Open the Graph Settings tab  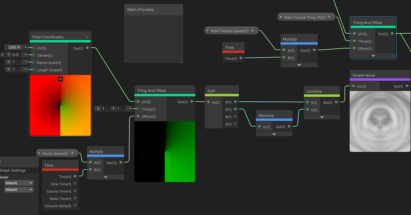tap(13, 170)
